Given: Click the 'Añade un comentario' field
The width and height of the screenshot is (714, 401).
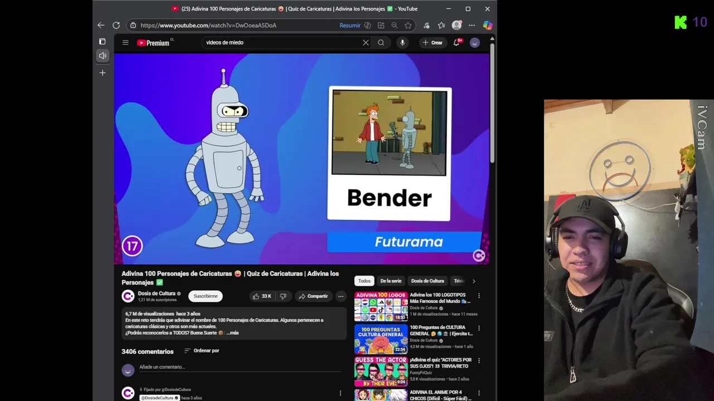Looking at the screenshot, I should (x=240, y=368).
